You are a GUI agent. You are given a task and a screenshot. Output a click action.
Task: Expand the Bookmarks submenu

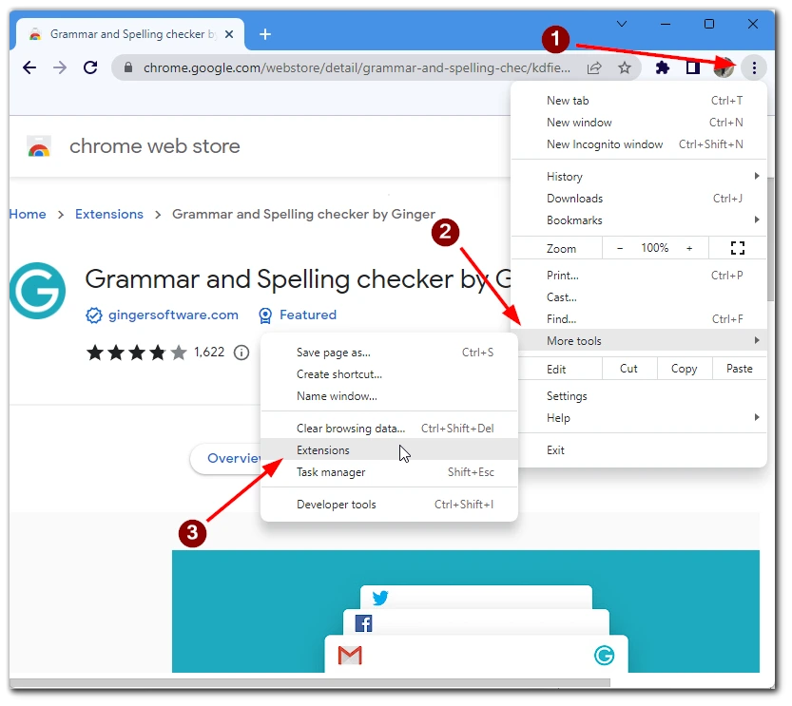tap(639, 220)
